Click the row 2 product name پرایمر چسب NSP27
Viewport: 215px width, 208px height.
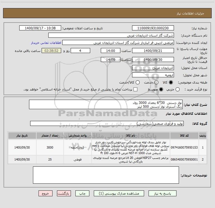(x=131, y=160)
